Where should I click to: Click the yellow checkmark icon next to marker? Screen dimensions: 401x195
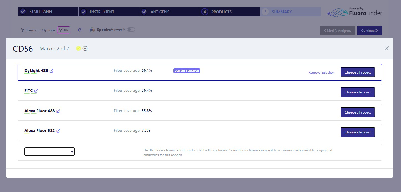[78, 48]
